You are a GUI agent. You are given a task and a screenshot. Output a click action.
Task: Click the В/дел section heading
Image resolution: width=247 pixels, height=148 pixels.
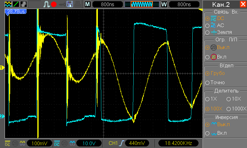point(226,66)
